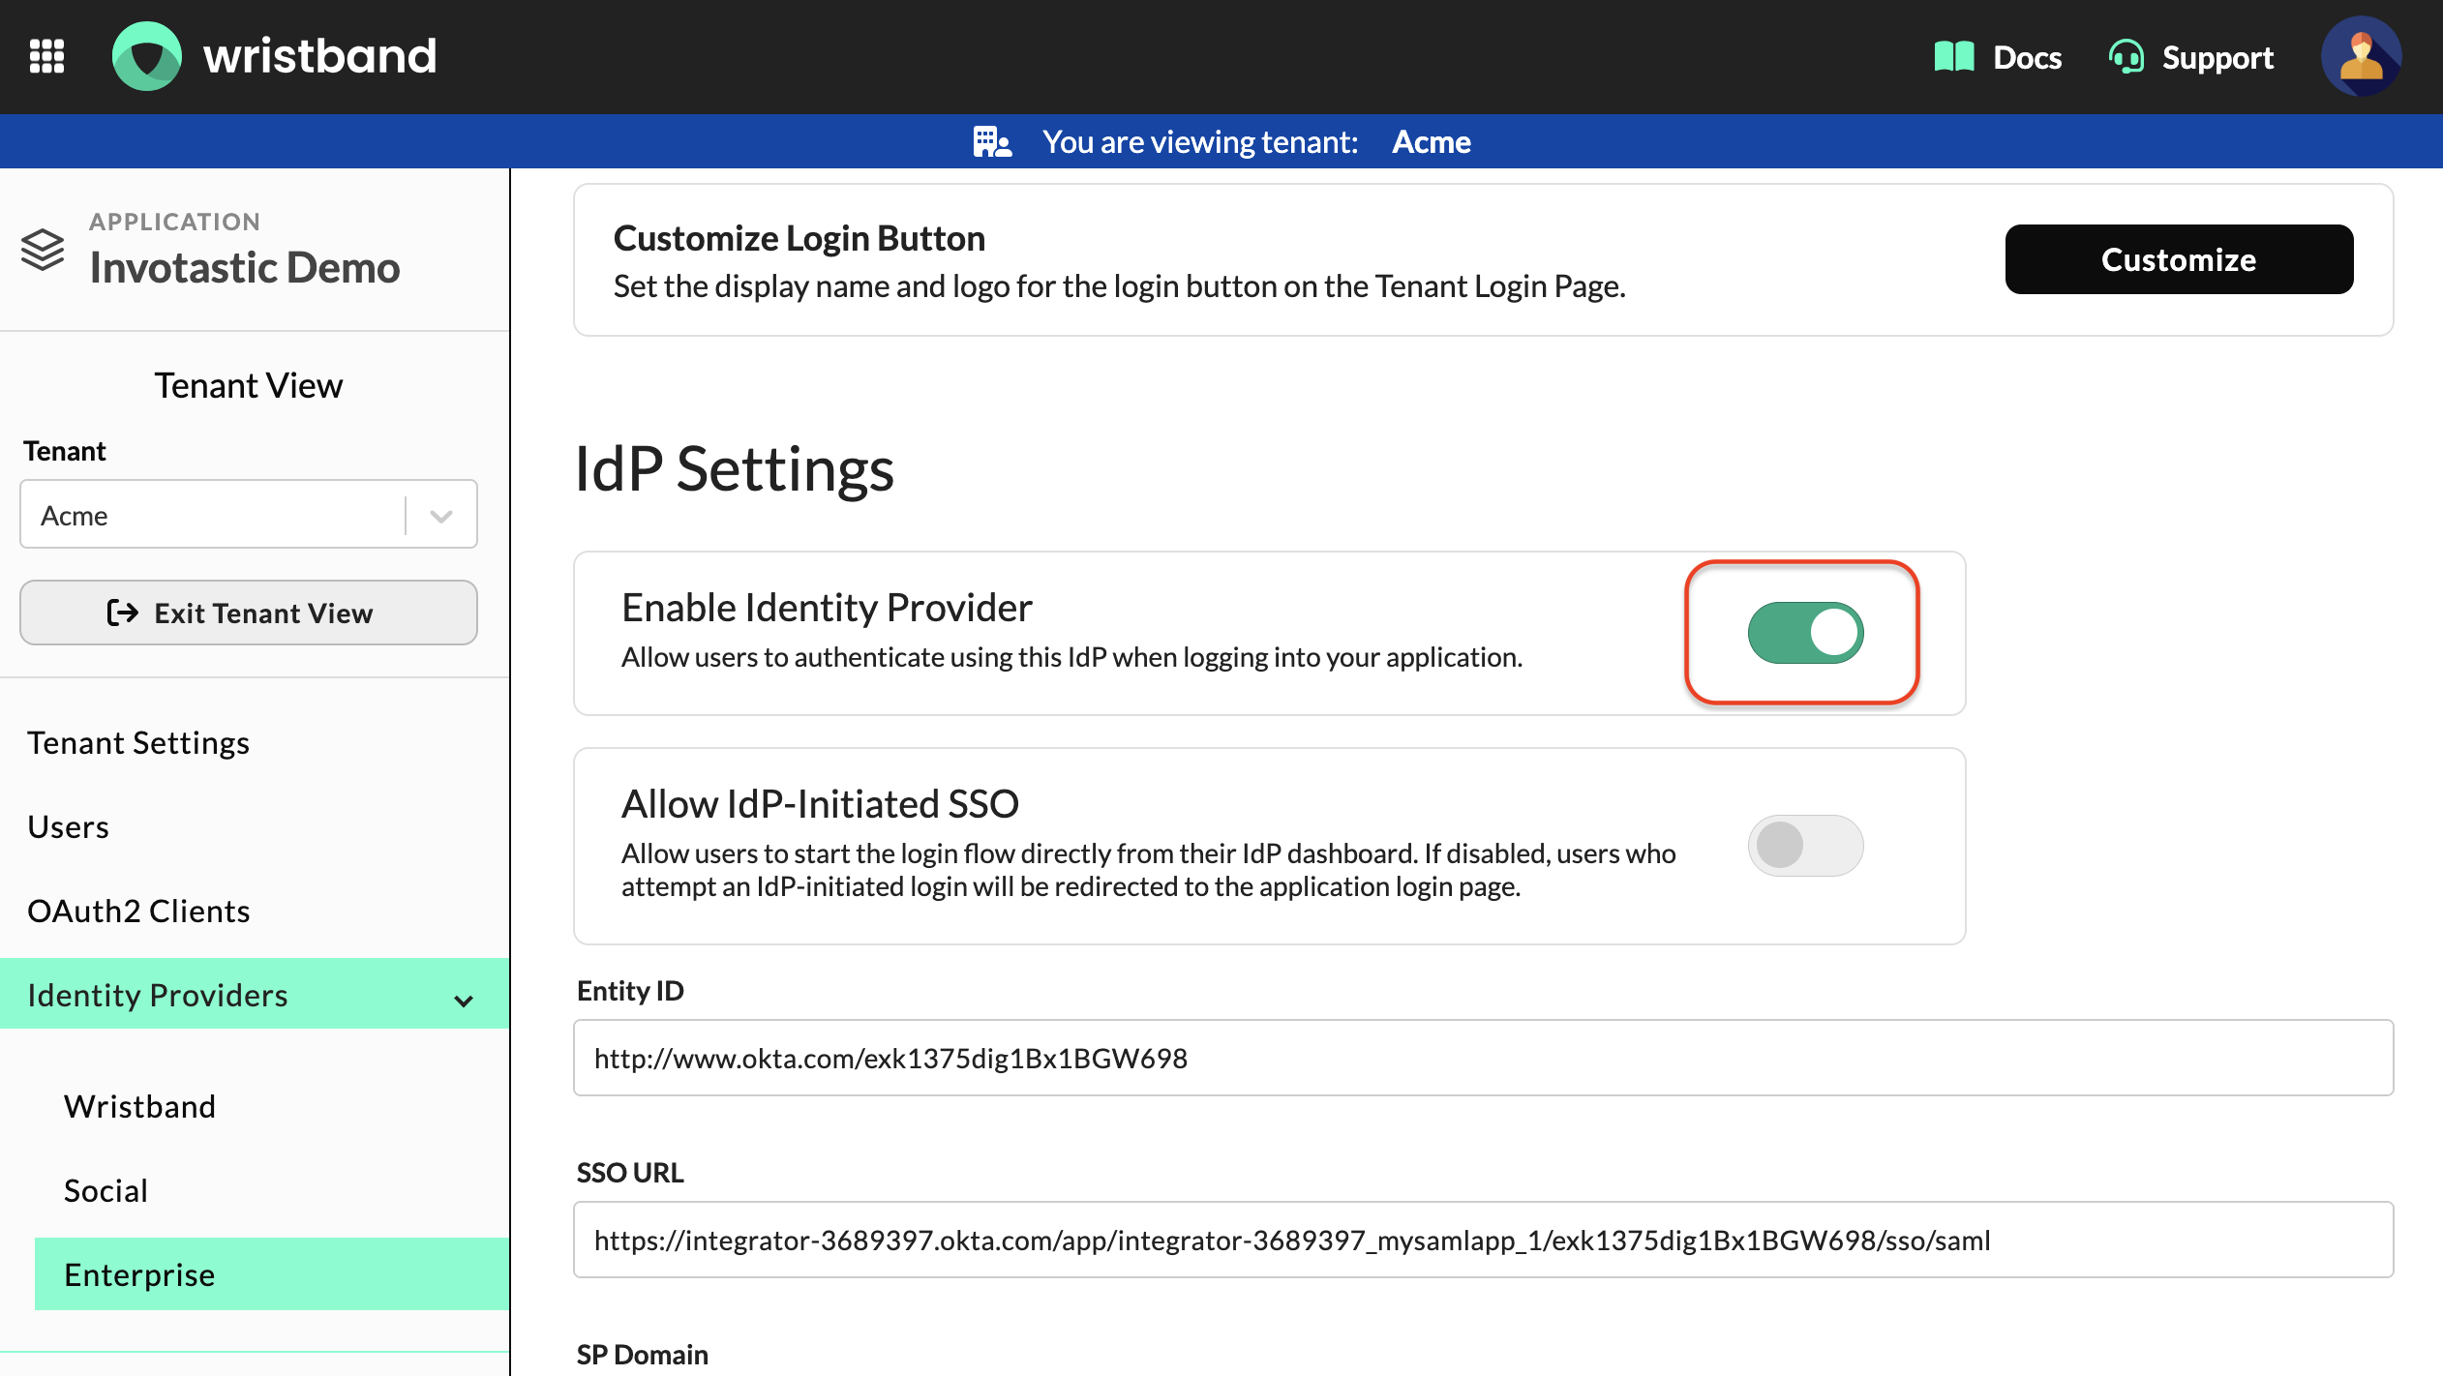
Task: Click the Entity ID input field
Action: 1483,1058
